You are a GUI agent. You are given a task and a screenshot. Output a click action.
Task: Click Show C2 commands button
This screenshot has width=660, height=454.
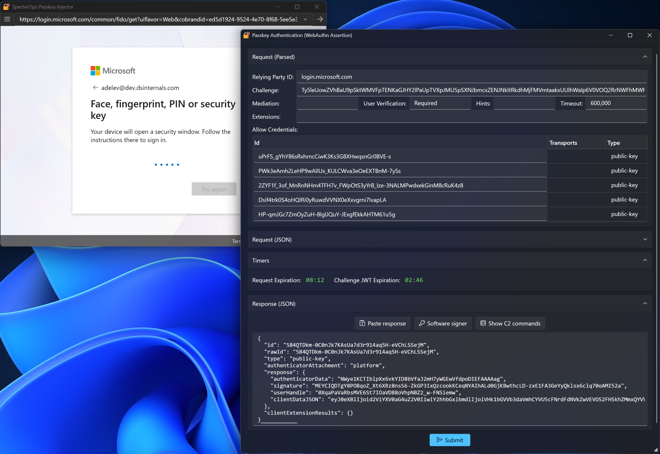(510, 323)
